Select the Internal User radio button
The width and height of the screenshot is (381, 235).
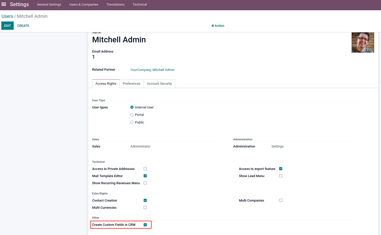132,107
